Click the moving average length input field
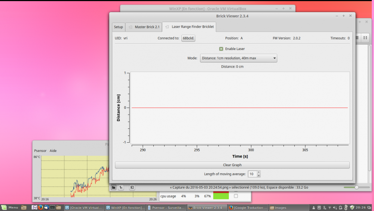Viewport: 374px width, 211px height. point(252,174)
